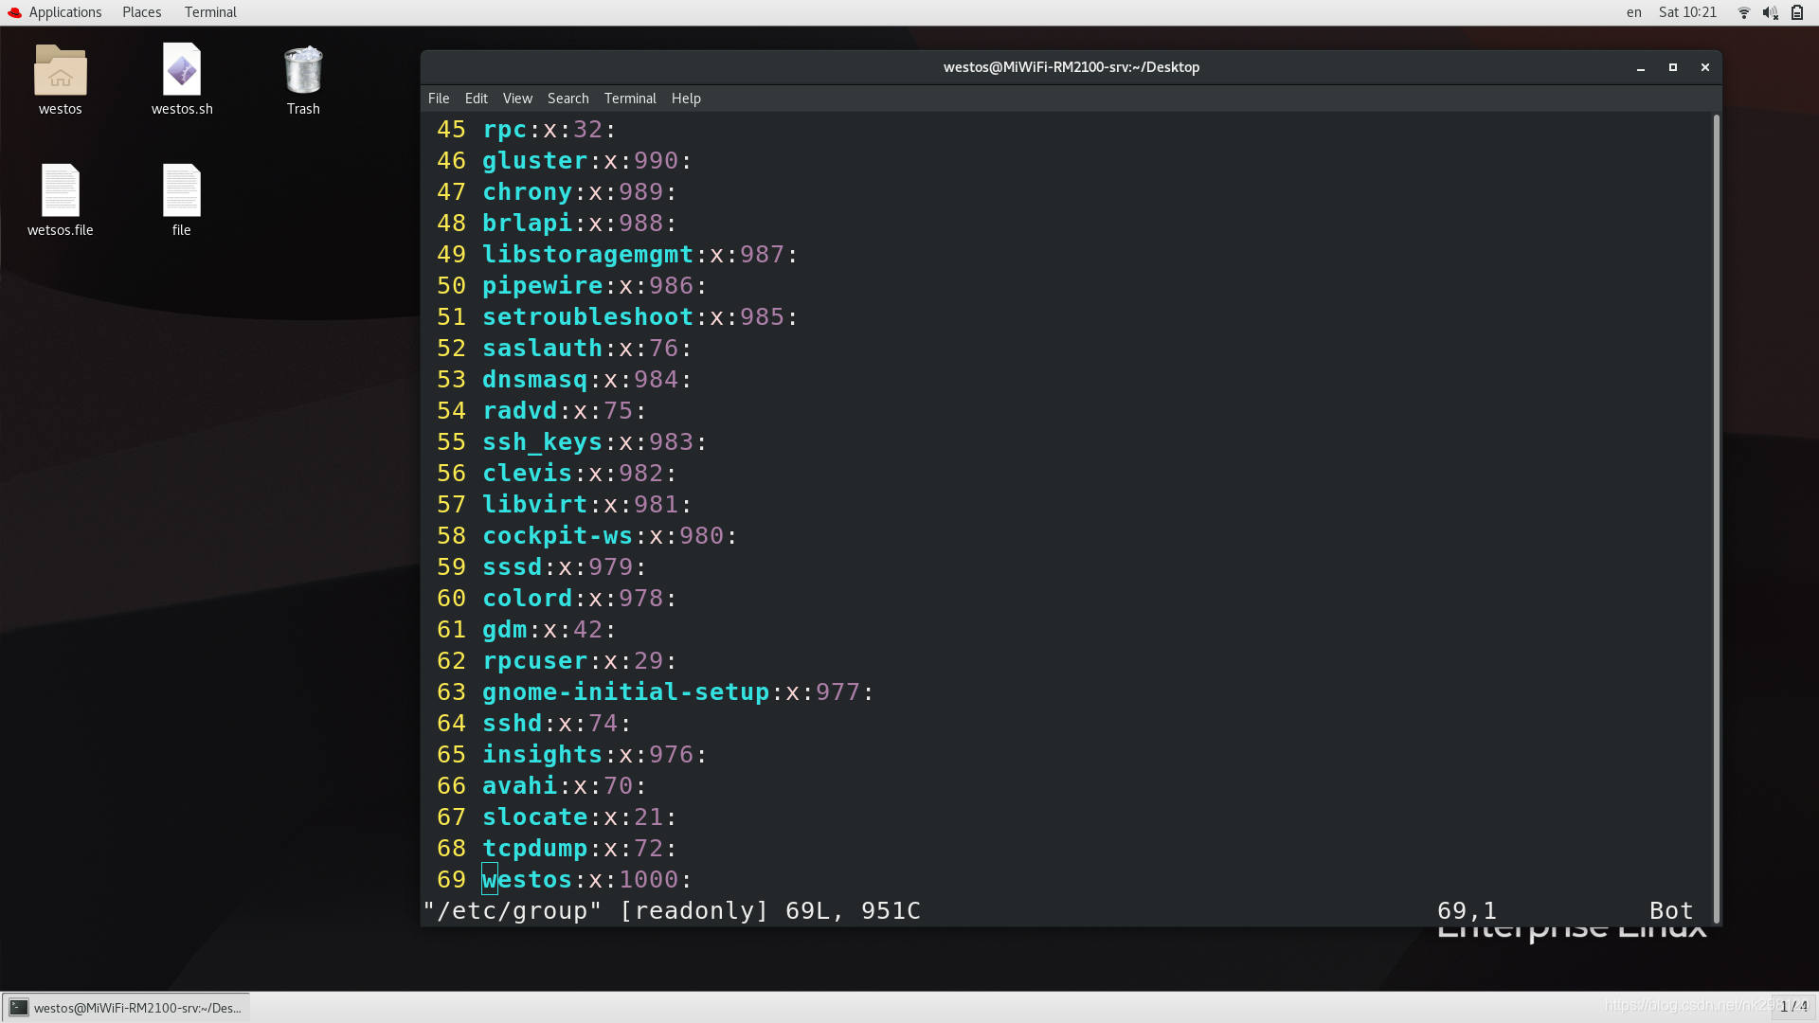The image size is (1819, 1023).
Task: Open the terminal Edit menu
Action: coord(477,99)
